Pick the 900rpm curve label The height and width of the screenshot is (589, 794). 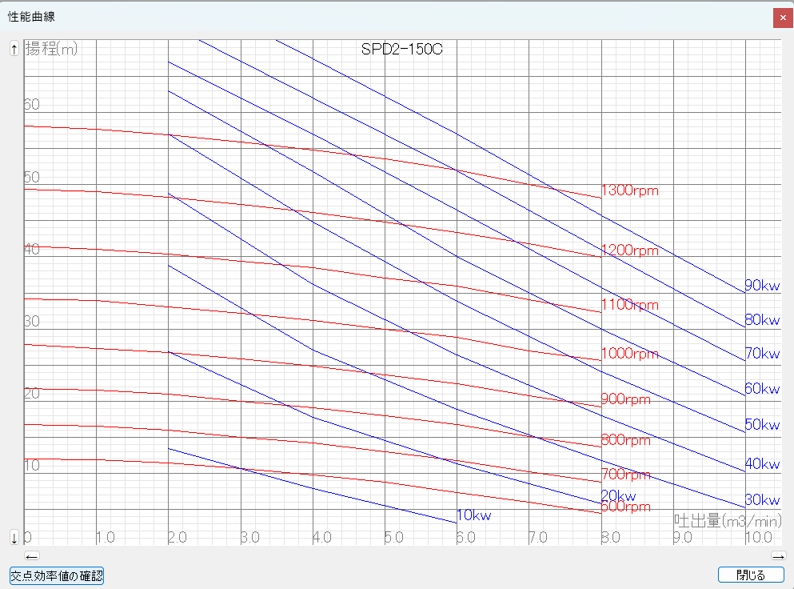pyautogui.click(x=626, y=399)
